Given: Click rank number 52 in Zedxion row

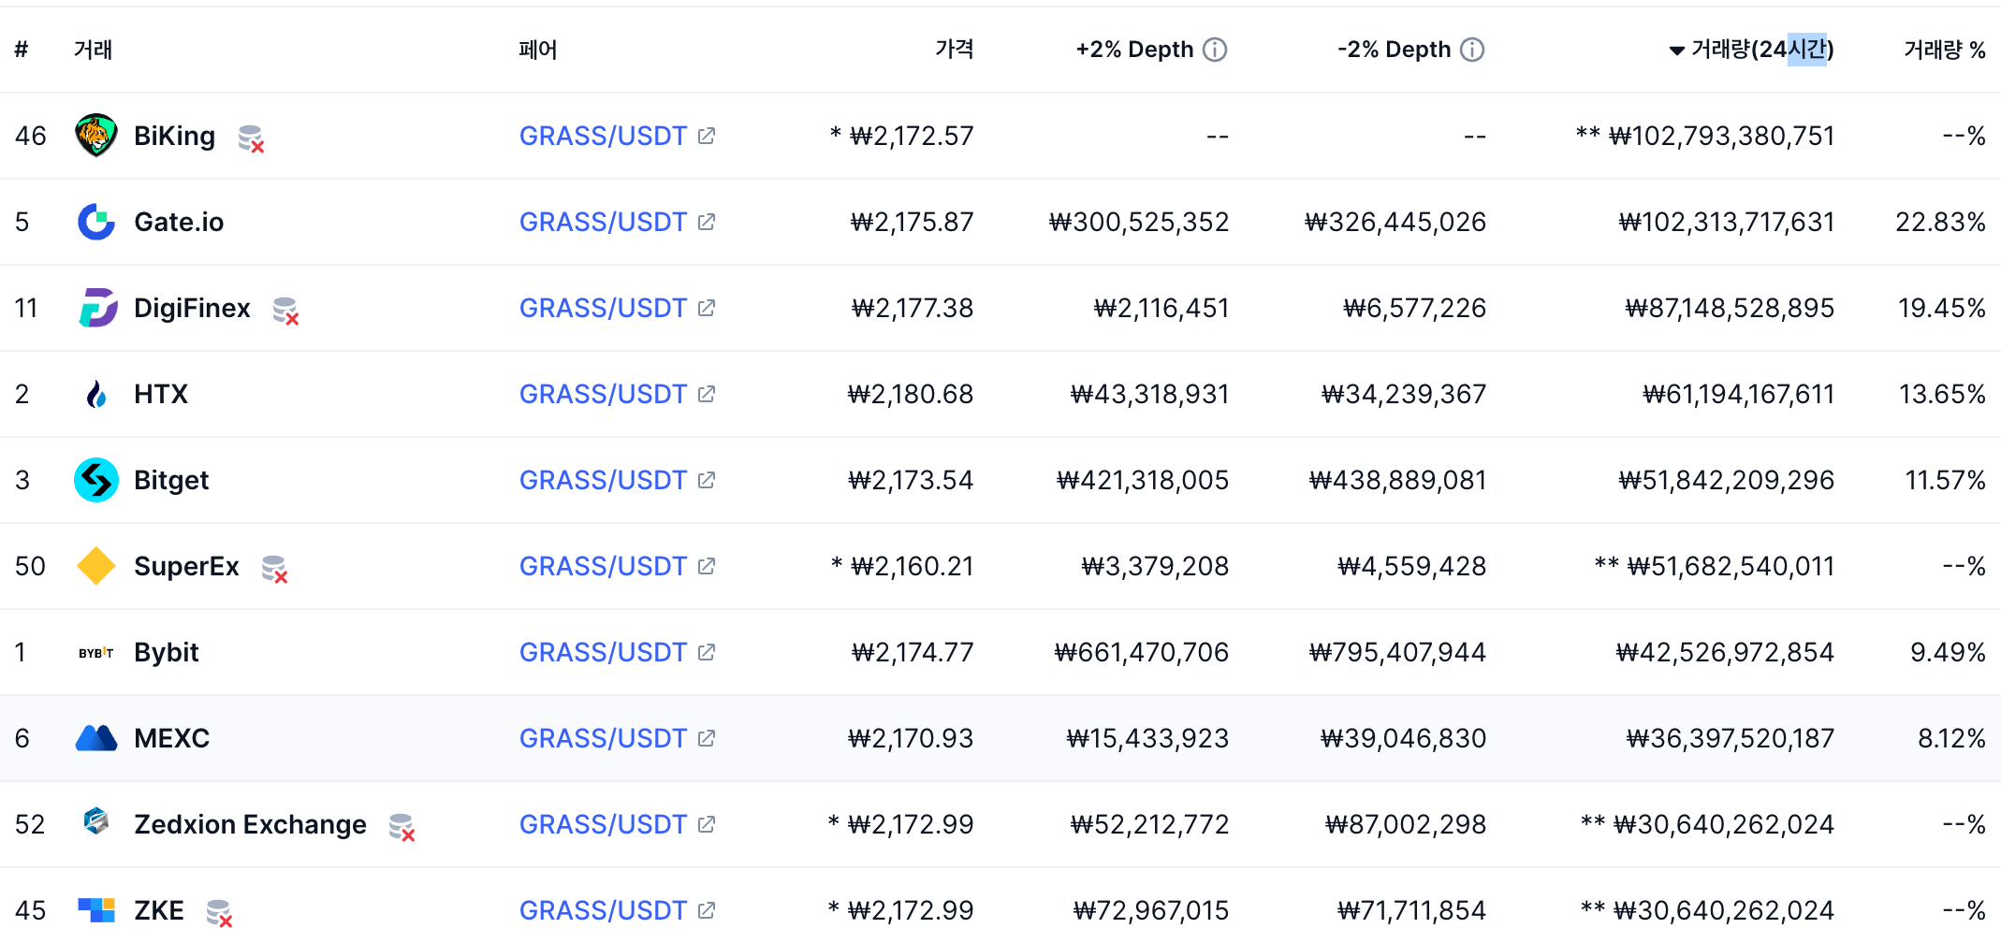Looking at the screenshot, I should (30, 824).
